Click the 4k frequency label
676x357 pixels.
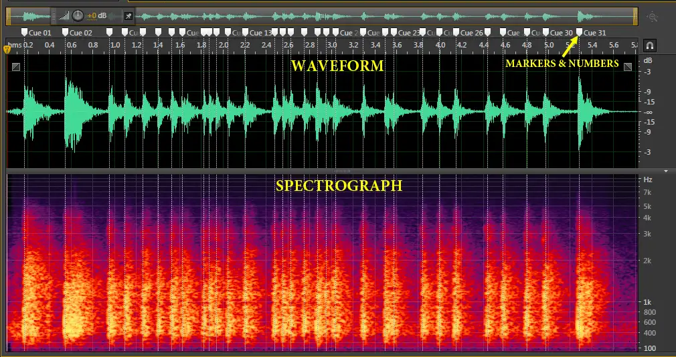point(647,218)
